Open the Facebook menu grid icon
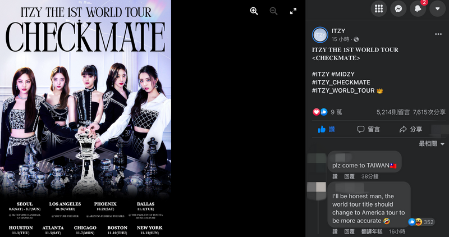Screen dimensions: 449x237 coord(379,8)
